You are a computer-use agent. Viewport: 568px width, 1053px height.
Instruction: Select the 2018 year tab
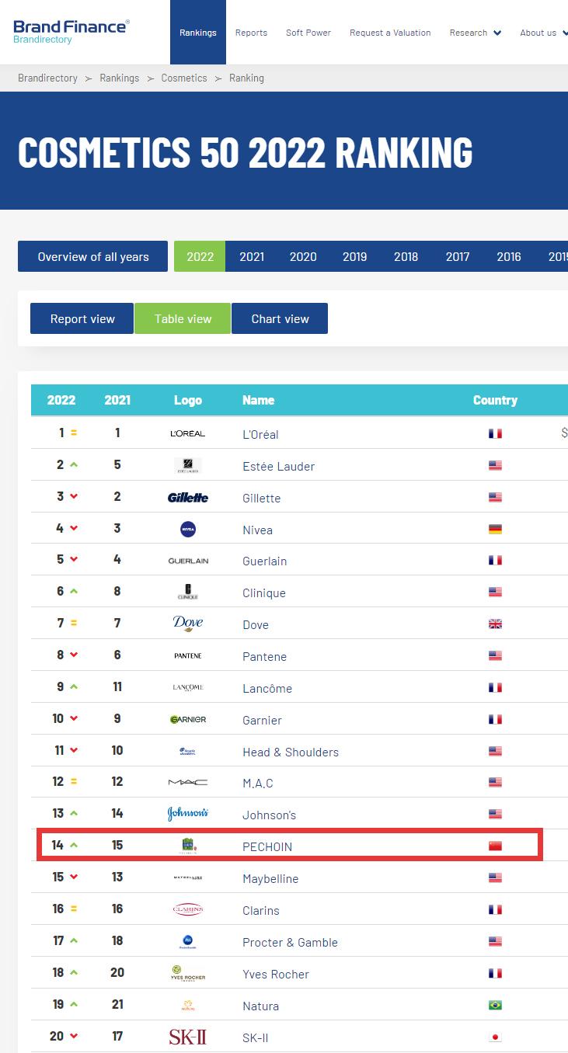406,256
